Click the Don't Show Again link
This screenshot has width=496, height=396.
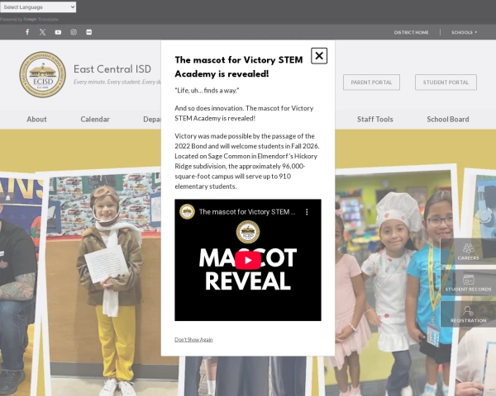[x=193, y=339]
